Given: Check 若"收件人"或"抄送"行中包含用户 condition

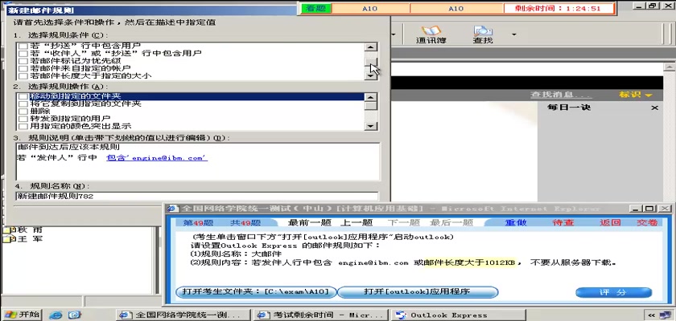Looking at the screenshot, I should (23, 53).
